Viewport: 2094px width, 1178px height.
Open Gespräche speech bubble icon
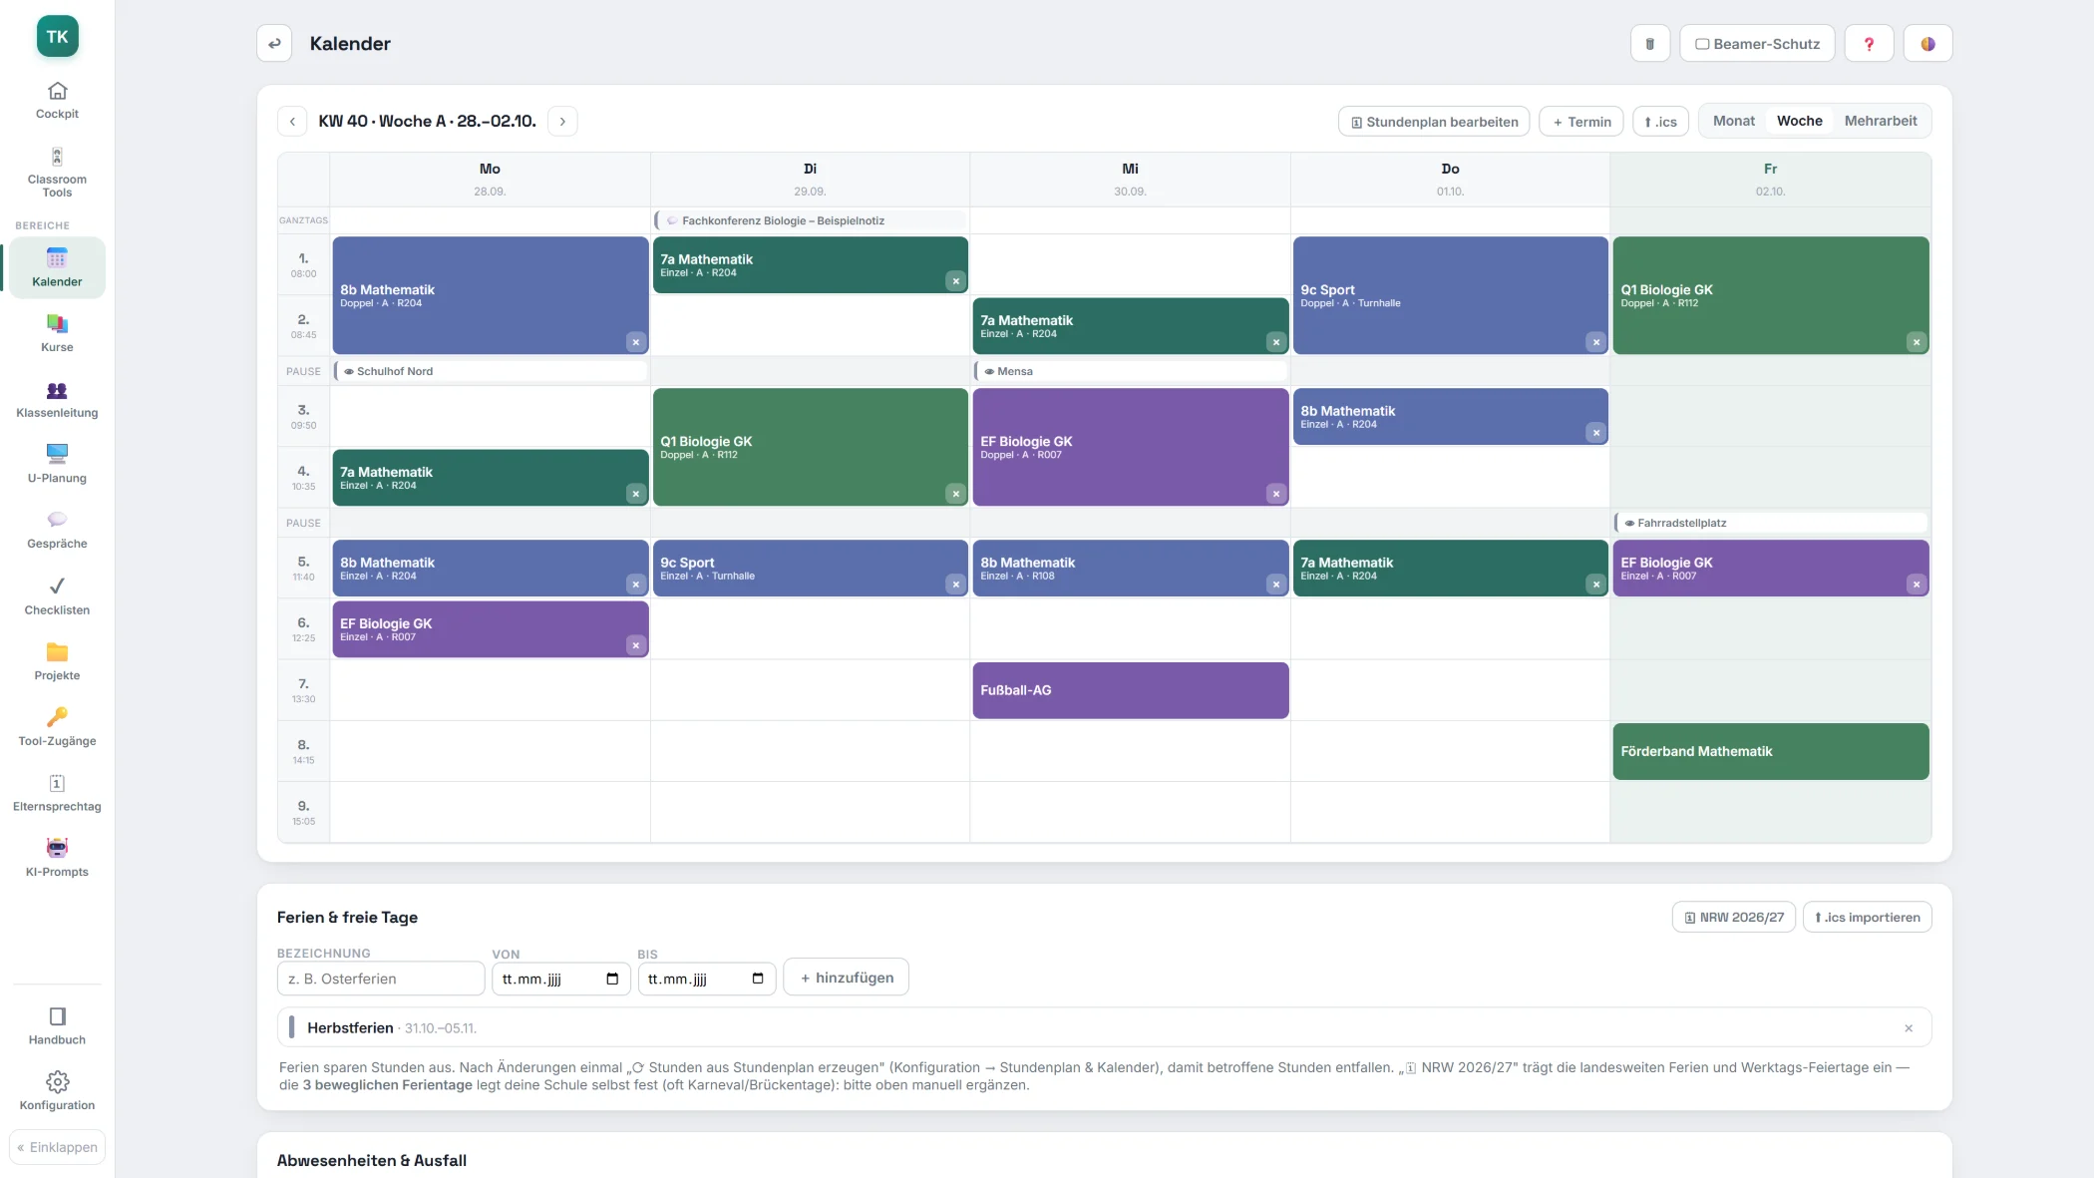coord(57,520)
